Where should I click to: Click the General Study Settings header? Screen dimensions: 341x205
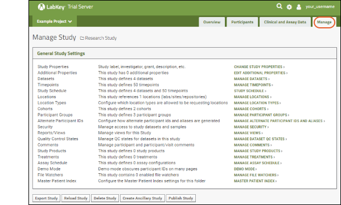tap(61, 53)
